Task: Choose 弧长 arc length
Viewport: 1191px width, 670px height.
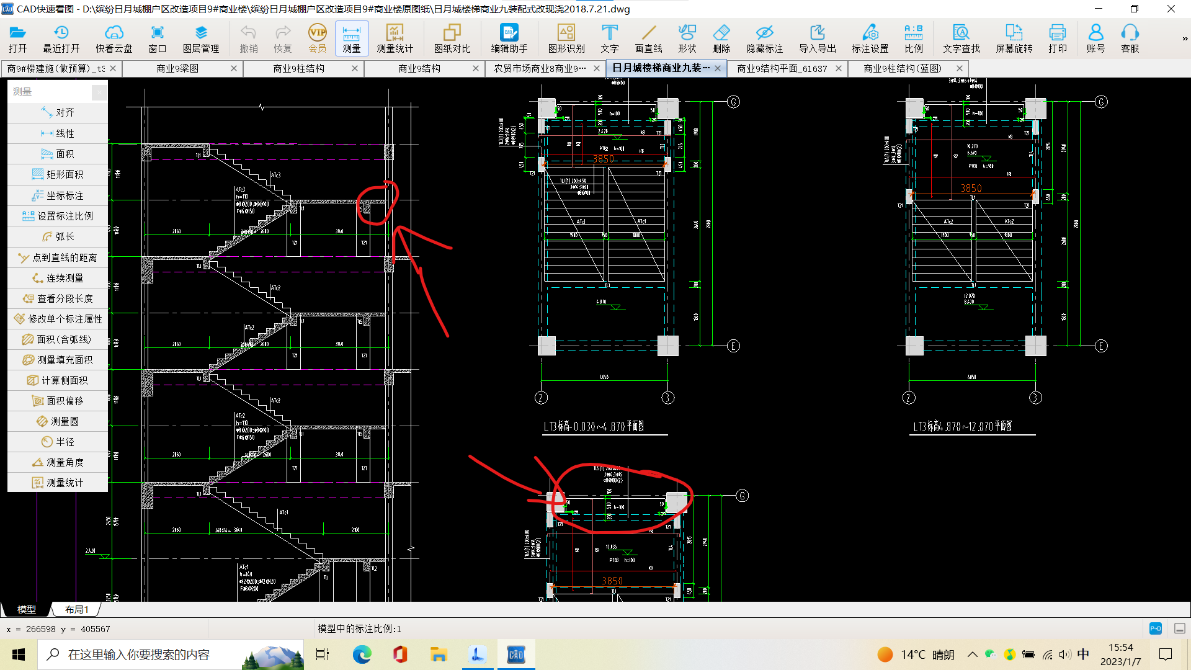Action: [x=58, y=236]
